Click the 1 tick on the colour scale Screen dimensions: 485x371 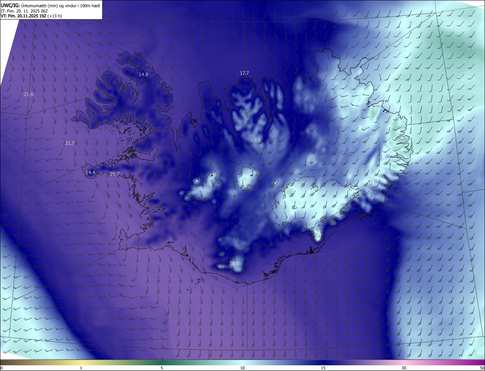(81, 368)
